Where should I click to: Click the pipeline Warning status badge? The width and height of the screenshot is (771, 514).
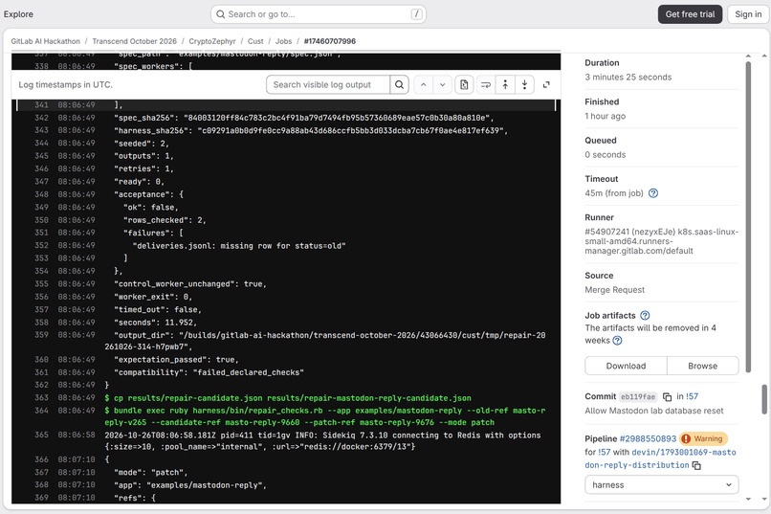pyautogui.click(x=703, y=438)
